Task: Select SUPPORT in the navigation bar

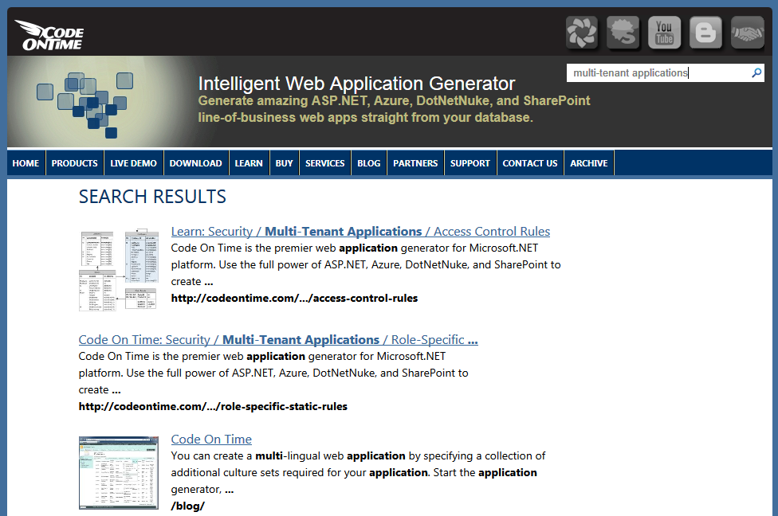Action: [470, 163]
